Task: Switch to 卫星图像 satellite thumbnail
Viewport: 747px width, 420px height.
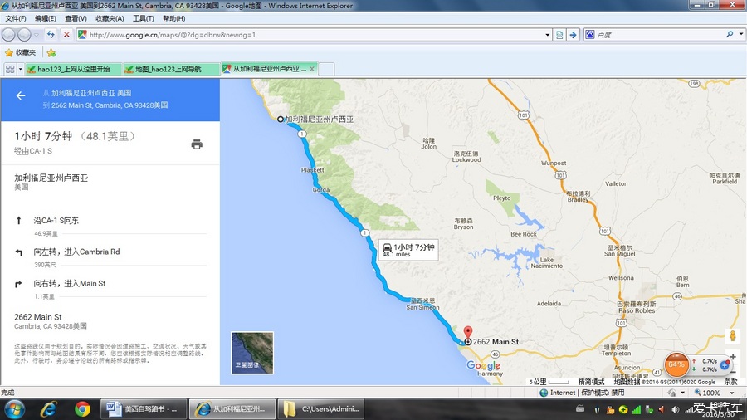Action: (252, 353)
